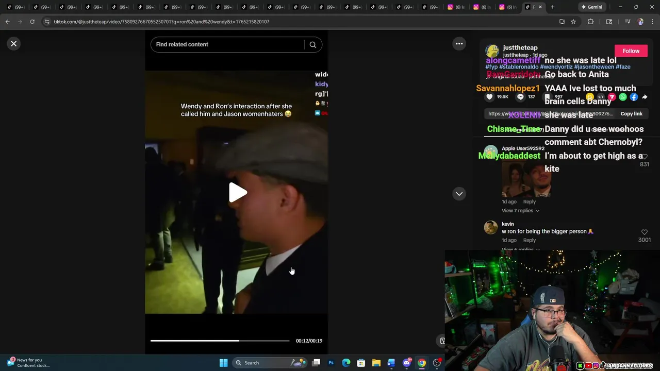Like the video with the heart icon
This screenshot has height=371, width=660.
point(490,97)
